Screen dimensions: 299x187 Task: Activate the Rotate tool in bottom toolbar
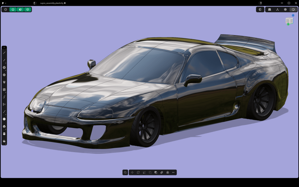138,172
